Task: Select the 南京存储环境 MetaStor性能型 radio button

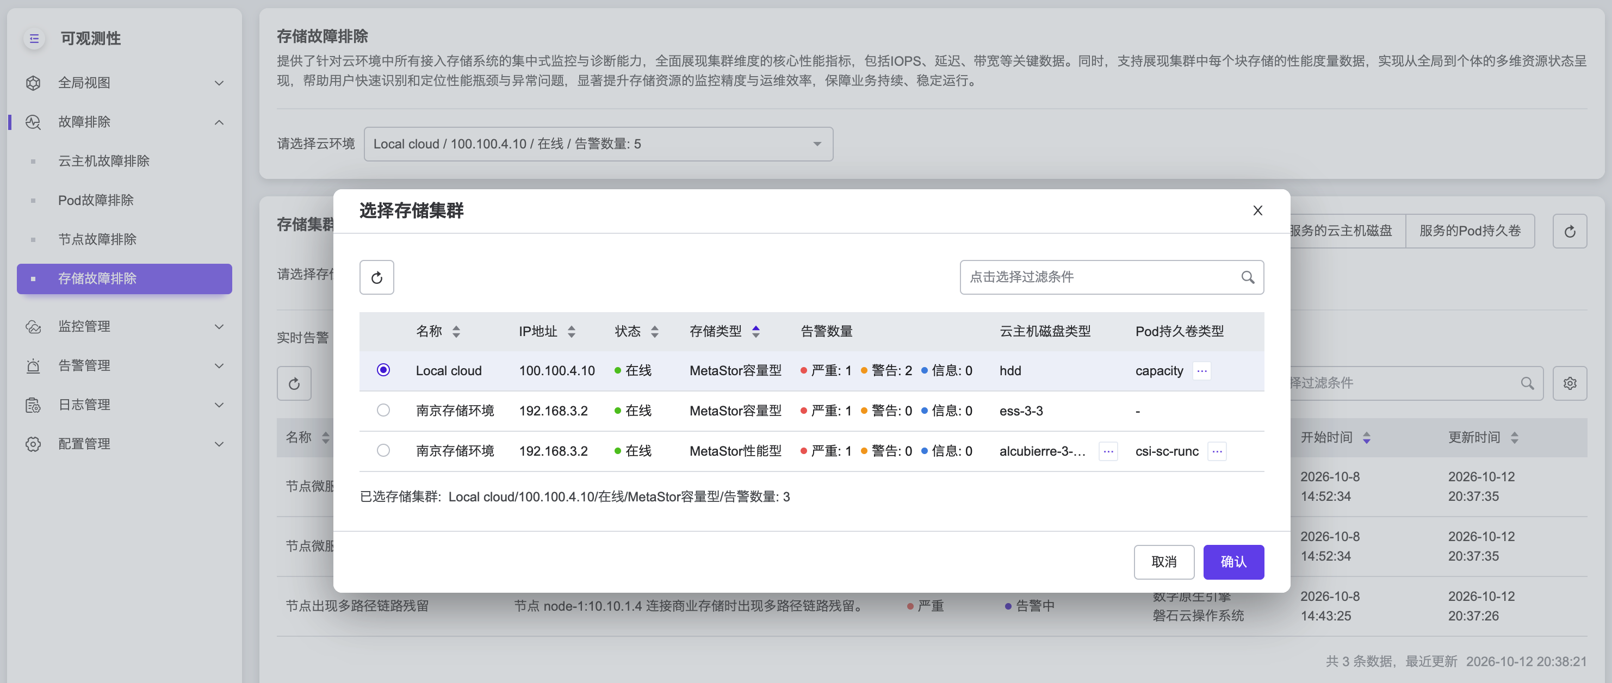Action: (383, 450)
